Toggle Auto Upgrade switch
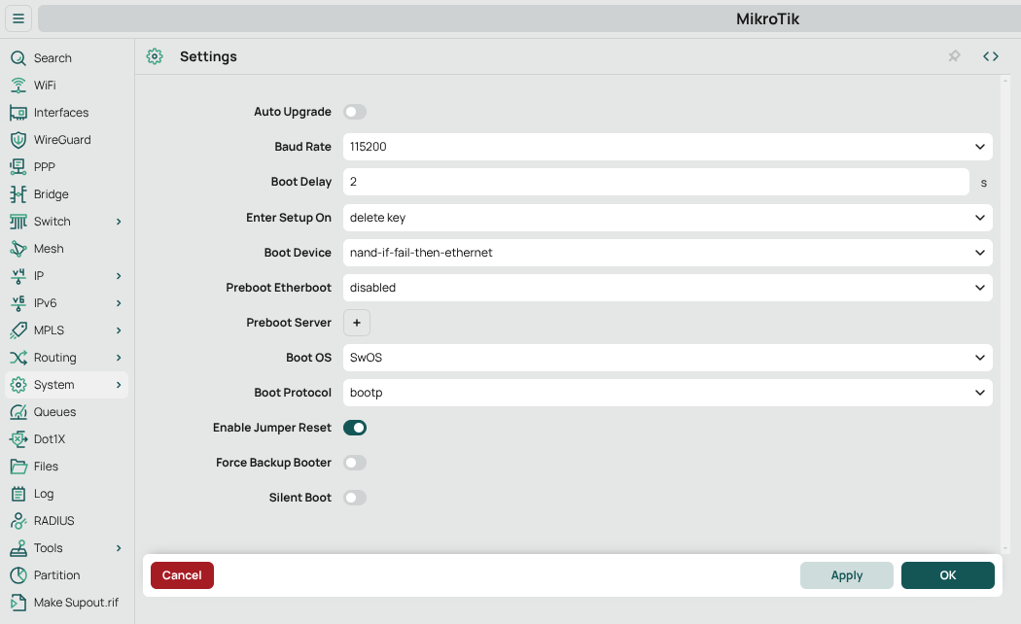 pos(355,112)
